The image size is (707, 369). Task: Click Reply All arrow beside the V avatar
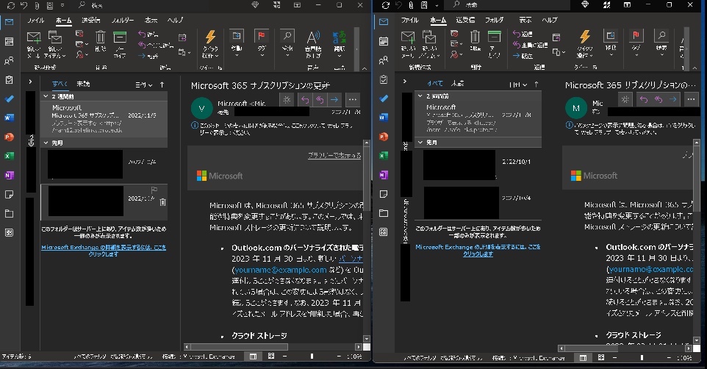click(x=320, y=100)
